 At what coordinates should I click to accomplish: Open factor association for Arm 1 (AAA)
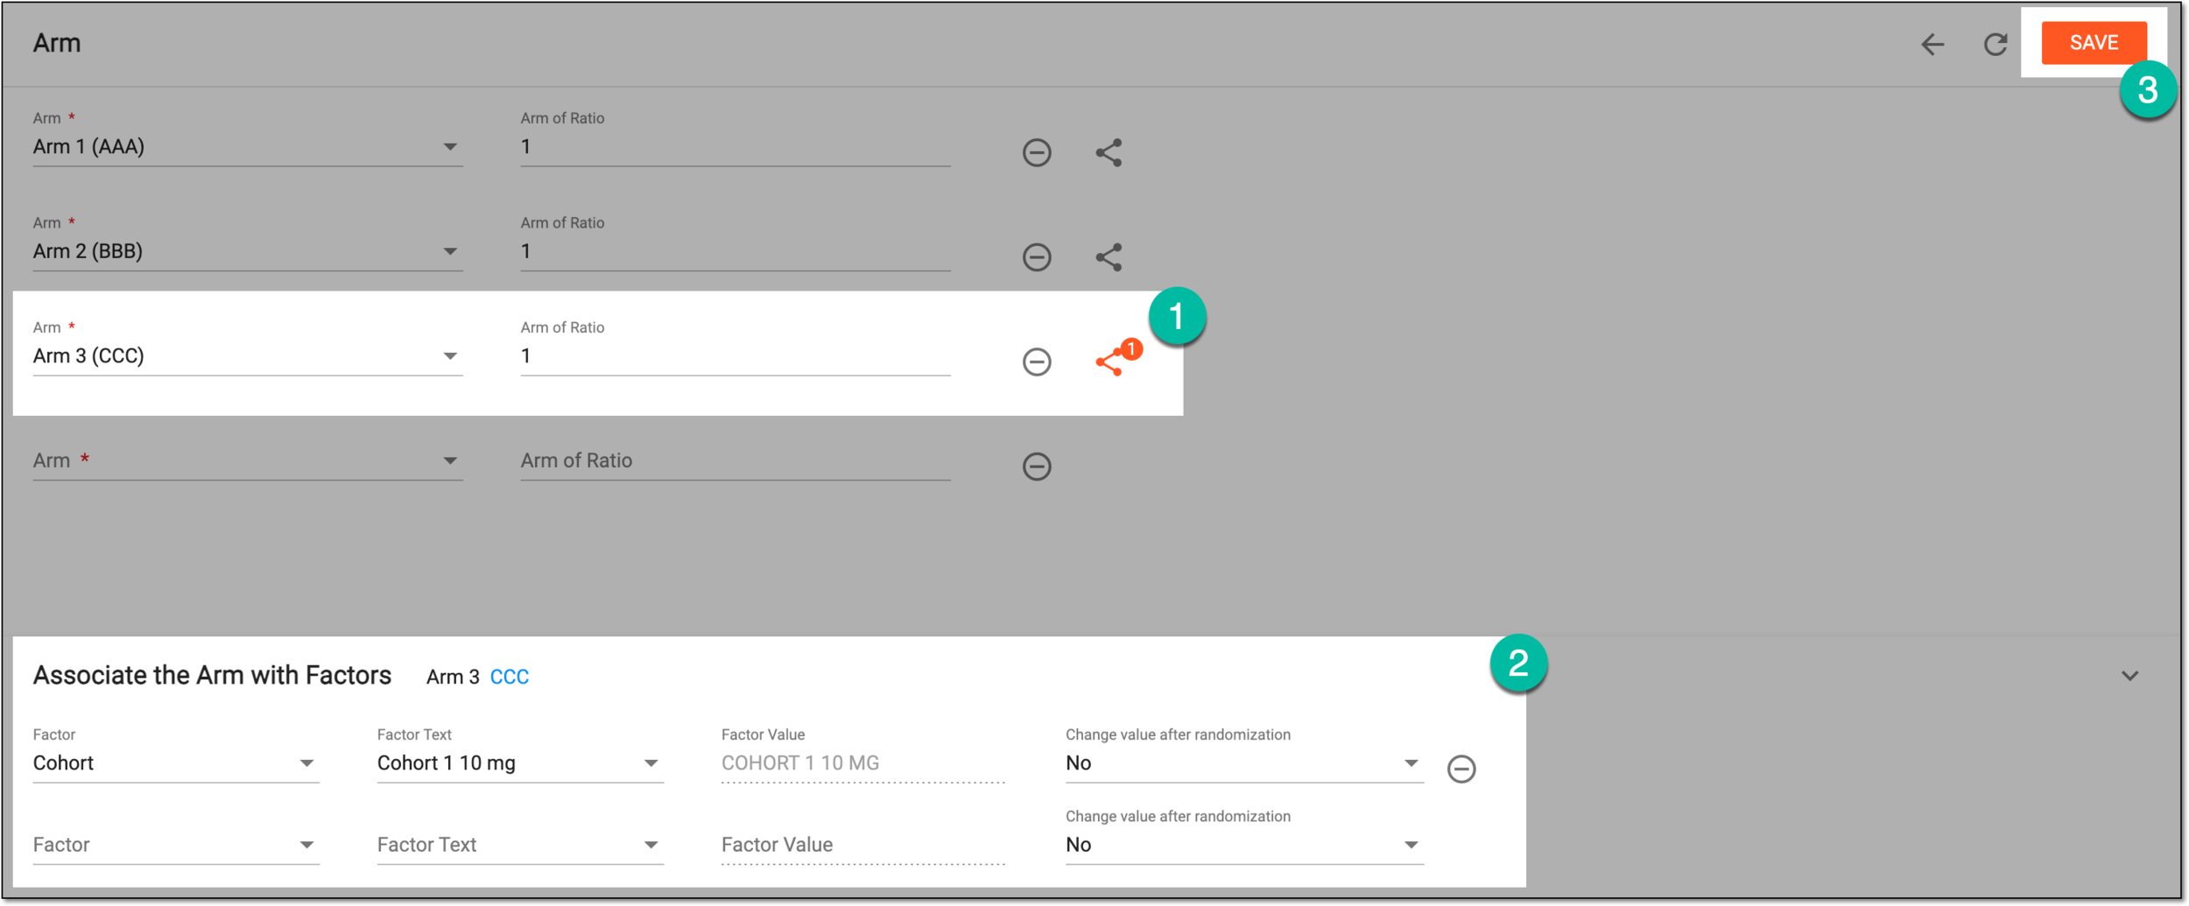1109,152
